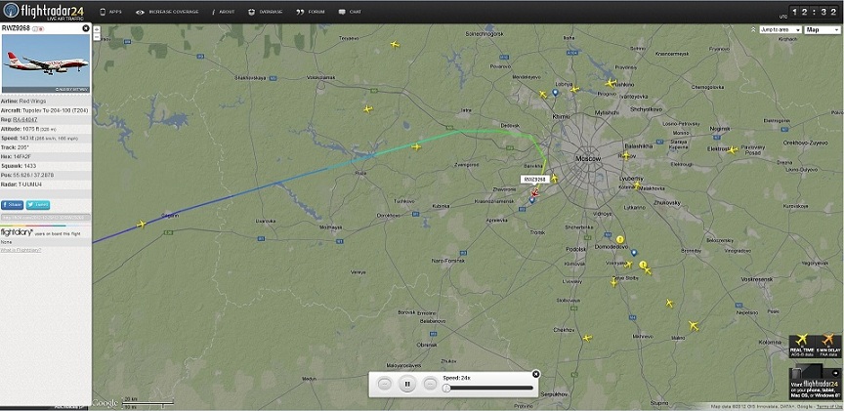This screenshot has width=844, height=411.
Task: Click the blue airport pin below RWZ9268
Action: pos(531,199)
